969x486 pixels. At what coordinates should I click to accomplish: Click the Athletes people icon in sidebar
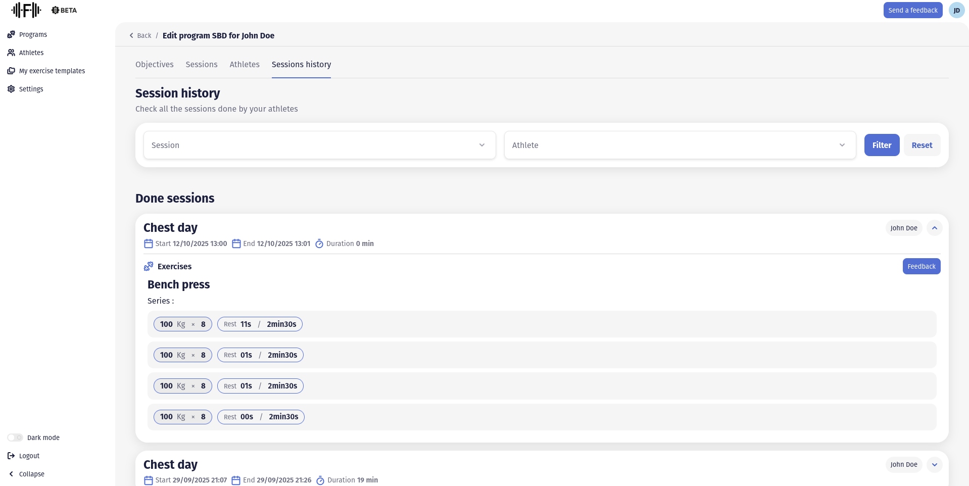pos(11,53)
